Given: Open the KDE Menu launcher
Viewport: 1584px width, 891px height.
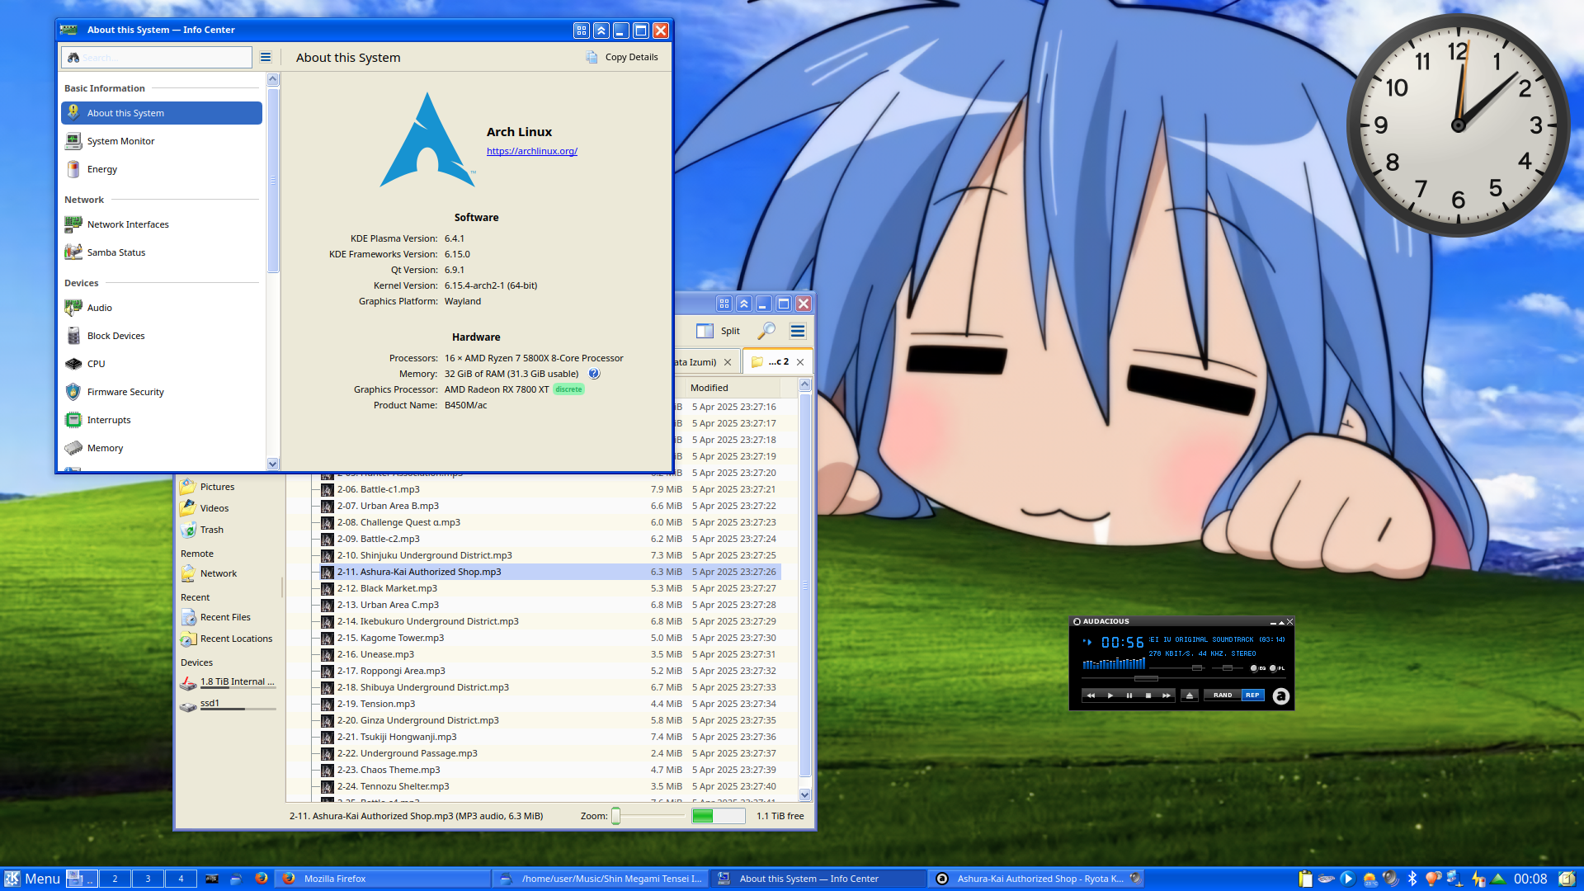Looking at the screenshot, I should [33, 879].
